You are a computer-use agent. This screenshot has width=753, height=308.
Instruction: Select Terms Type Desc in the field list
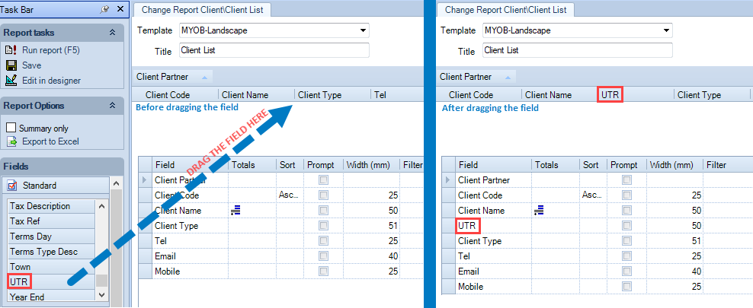click(51, 252)
